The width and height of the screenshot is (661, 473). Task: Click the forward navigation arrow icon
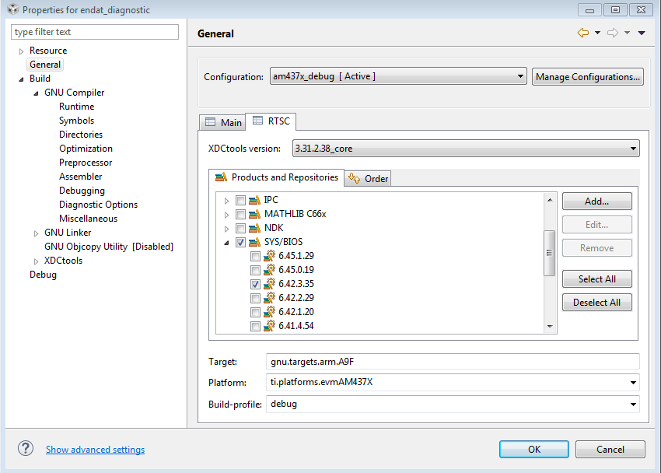pyautogui.click(x=613, y=33)
